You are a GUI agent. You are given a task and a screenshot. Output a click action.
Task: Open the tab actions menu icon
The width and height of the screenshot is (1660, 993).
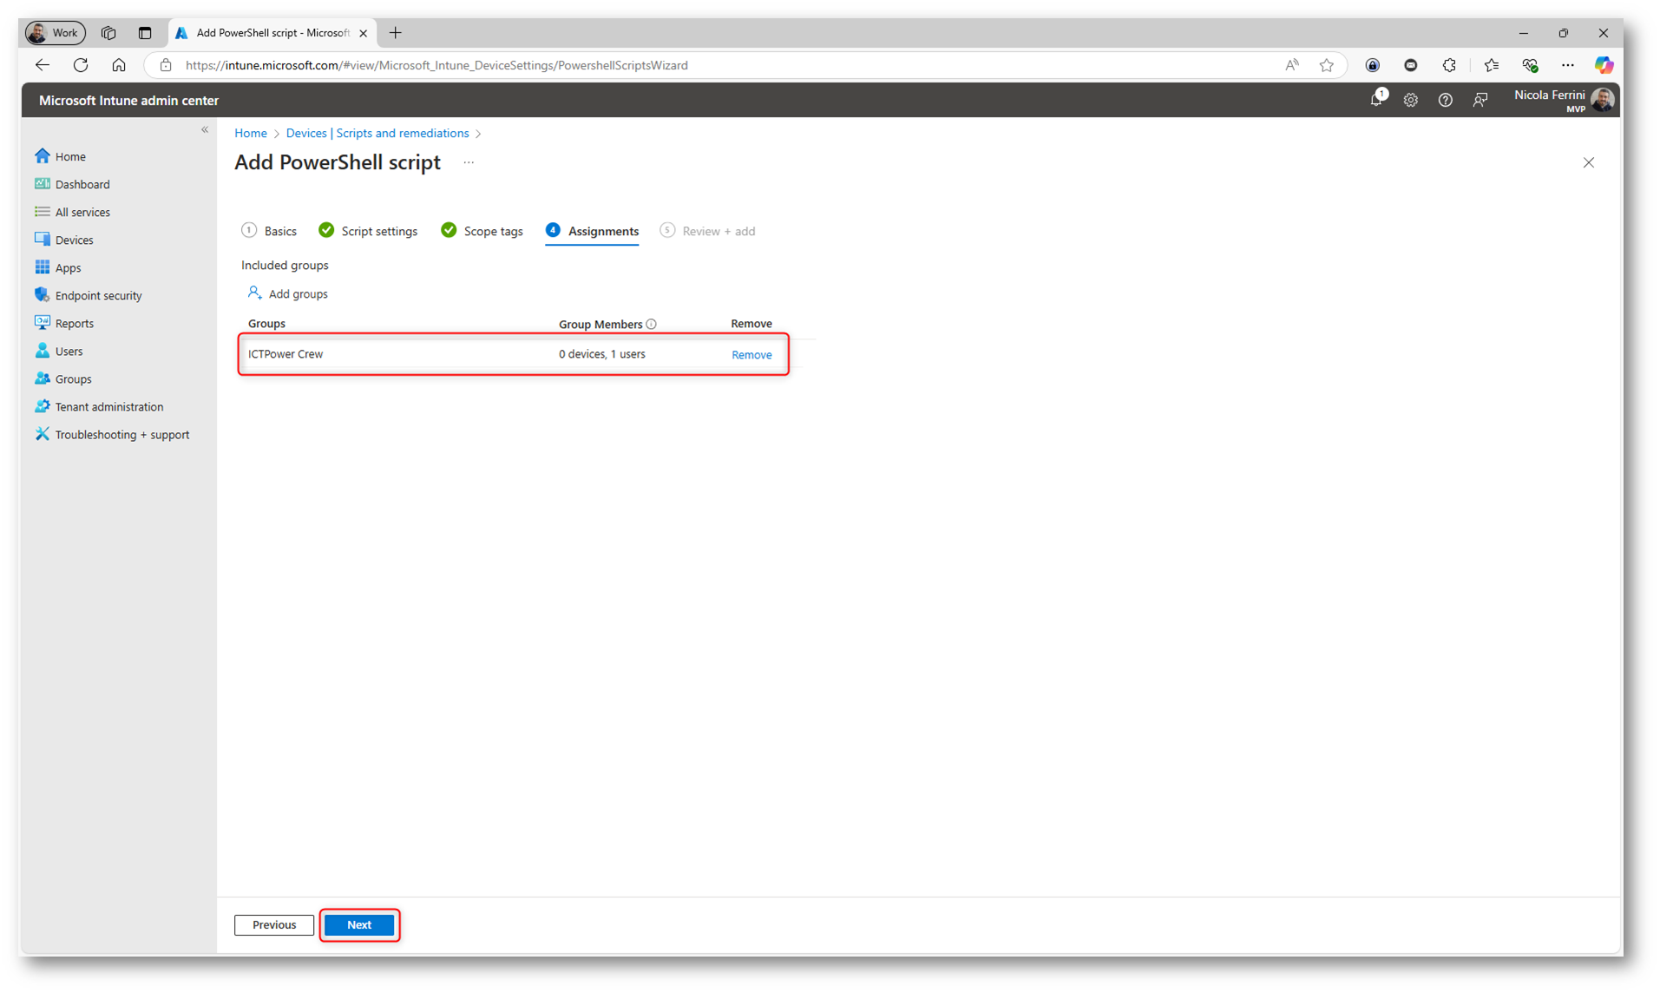145,33
